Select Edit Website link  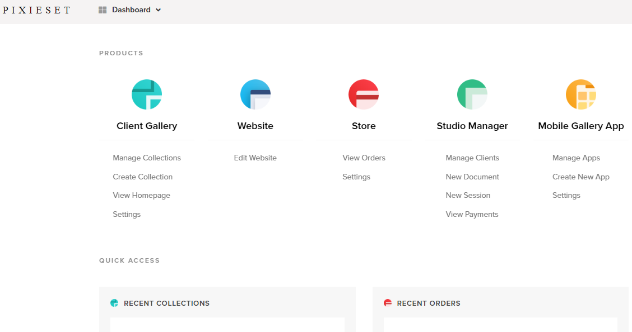[255, 158]
